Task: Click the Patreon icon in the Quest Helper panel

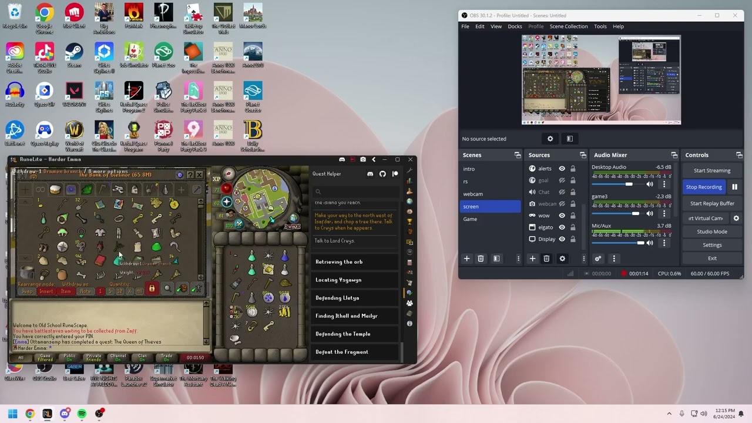Action: pos(395,174)
